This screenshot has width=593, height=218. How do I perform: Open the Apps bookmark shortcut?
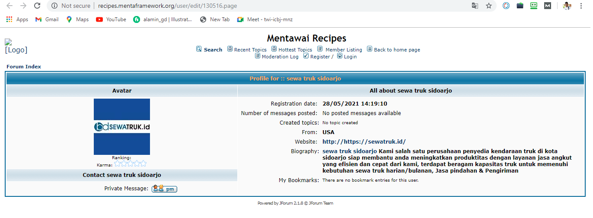(17, 19)
